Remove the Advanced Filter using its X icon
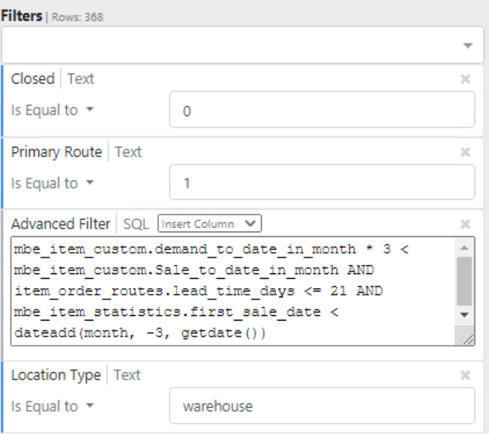The height and width of the screenshot is (434, 489). click(x=465, y=224)
